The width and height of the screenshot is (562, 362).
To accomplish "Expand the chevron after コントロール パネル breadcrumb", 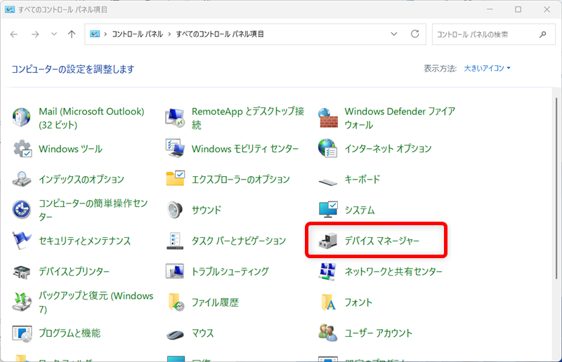I will [x=169, y=34].
